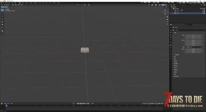The image size is (206, 112).
Task: Click the navigation axis gizmo
Action: 165,12
